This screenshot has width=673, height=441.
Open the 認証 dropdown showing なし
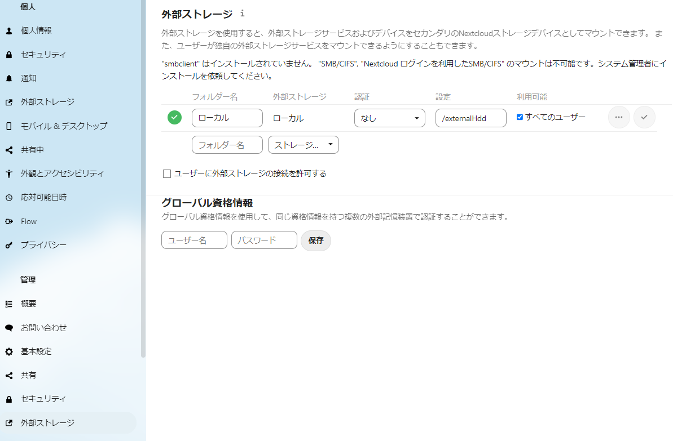[390, 118]
